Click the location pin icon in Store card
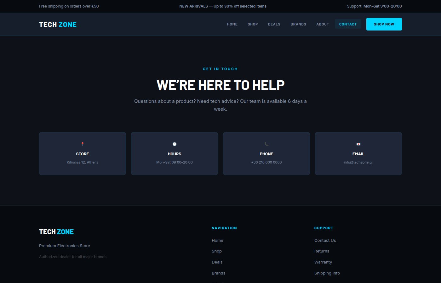The width and height of the screenshot is (441, 283). click(83, 144)
